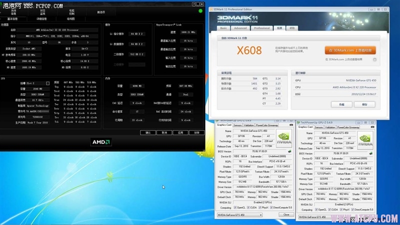
Task: Open 首选项 preferences tab in OverDrive
Action: tap(101, 12)
